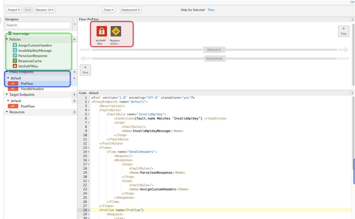Add a Step to the request flow
The width and height of the screenshot is (355, 219).
click(x=343, y=31)
